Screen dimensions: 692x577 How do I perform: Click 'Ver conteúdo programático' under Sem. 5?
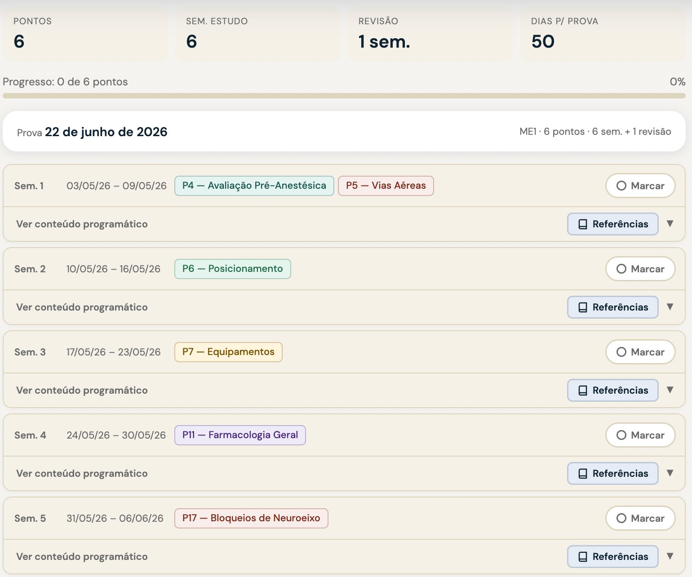pyautogui.click(x=82, y=556)
